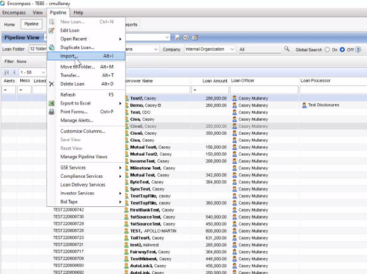Choose Import... from Pipeline menu

point(86,56)
